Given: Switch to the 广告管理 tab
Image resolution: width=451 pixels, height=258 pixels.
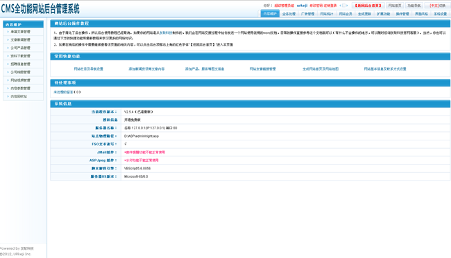Looking at the screenshot, I should [x=308, y=14].
